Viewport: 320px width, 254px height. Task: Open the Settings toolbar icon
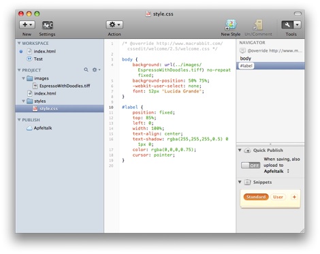pos(48,25)
